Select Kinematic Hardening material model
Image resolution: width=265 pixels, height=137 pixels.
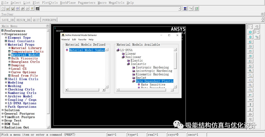[x=152, y=74]
